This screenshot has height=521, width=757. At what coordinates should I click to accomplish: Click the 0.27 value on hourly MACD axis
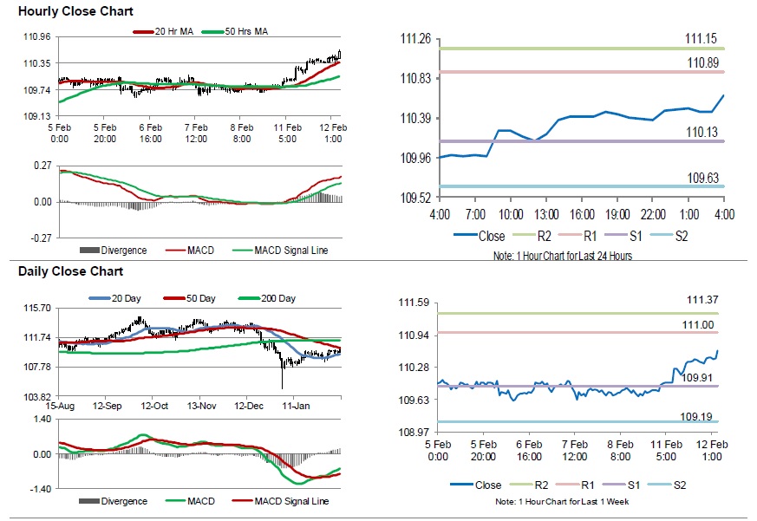(x=42, y=166)
